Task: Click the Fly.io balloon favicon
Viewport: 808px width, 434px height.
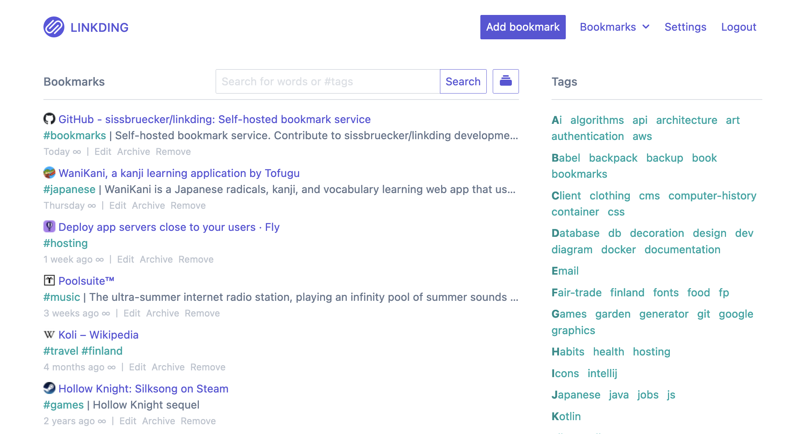Action: coord(49,227)
